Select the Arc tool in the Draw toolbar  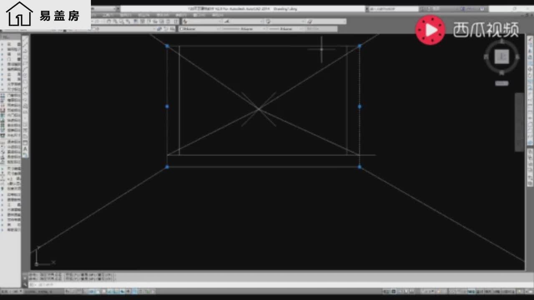pos(25,69)
